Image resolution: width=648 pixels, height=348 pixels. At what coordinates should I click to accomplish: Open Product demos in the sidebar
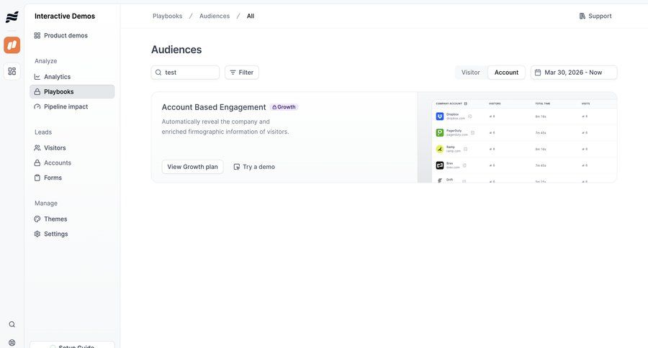pos(72,35)
